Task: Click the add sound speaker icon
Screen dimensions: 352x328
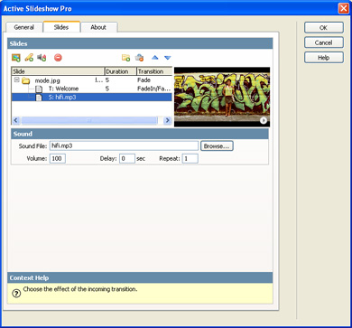Action: (x=42, y=58)
